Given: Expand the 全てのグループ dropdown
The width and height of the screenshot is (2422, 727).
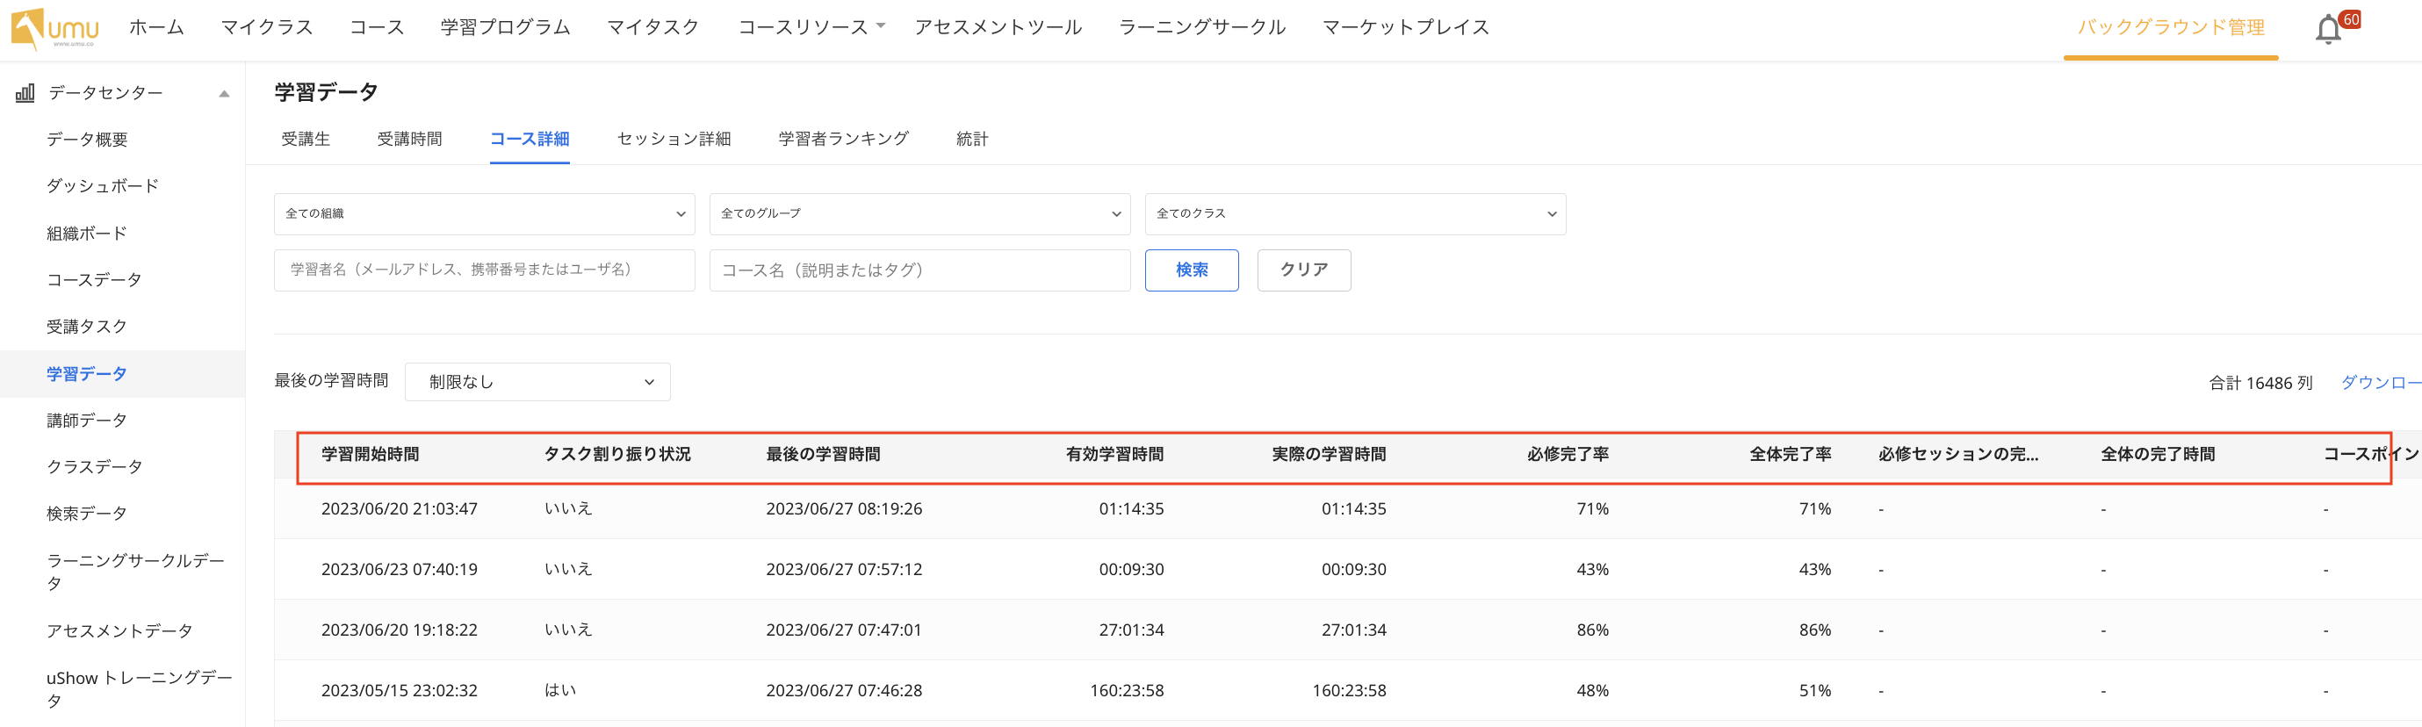Looking at the screenshot, I should (x=919, y=214).
